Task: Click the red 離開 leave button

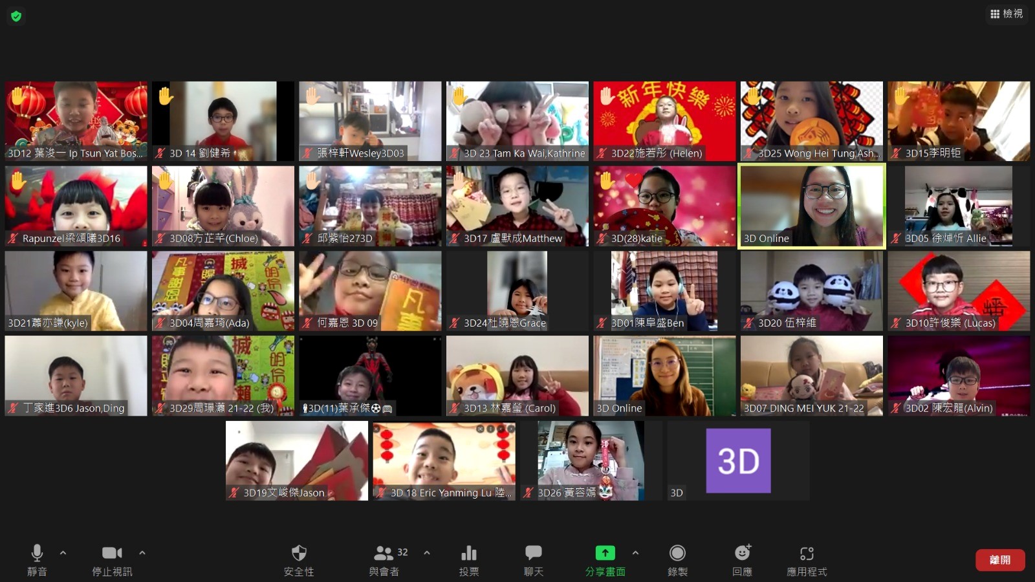Action: pyautogui.click(x=1000, y=560)
